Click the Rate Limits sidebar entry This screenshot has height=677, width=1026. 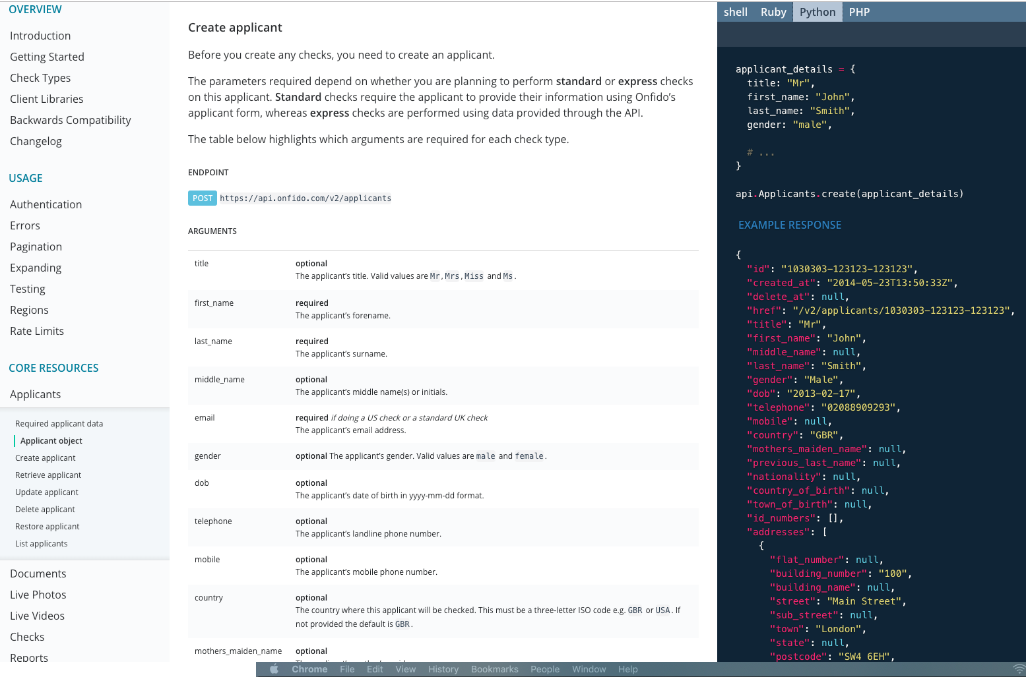[36, 331]
